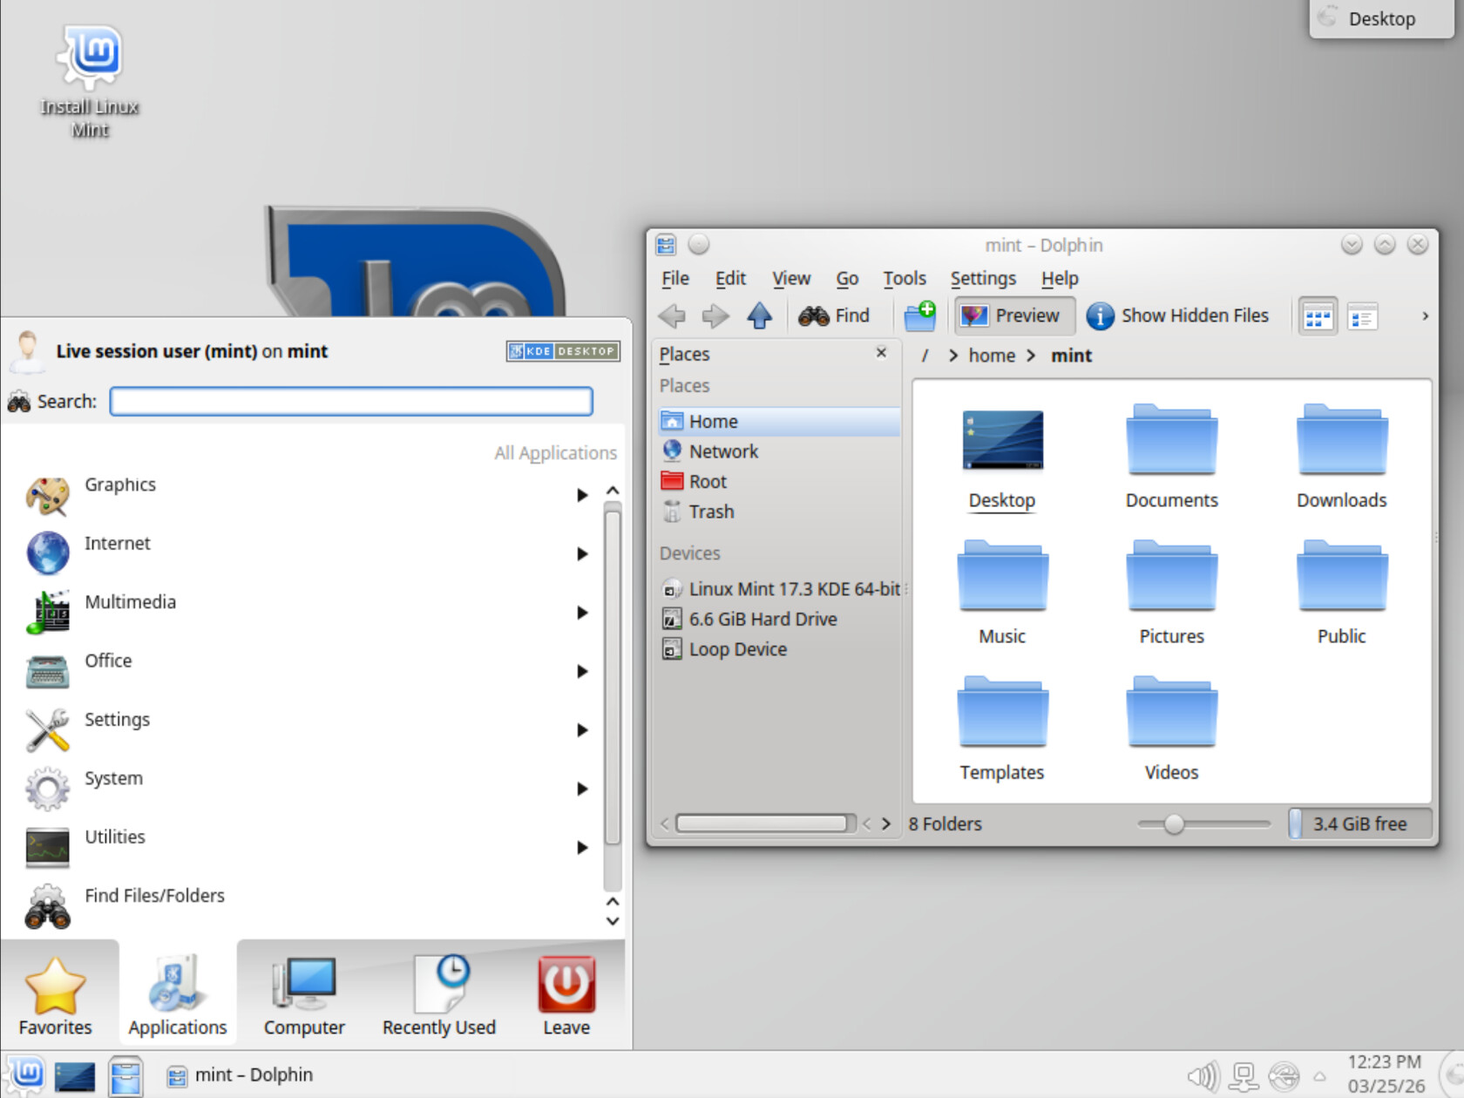Switch to Details view mode in Dolphin

(1362, 316)
